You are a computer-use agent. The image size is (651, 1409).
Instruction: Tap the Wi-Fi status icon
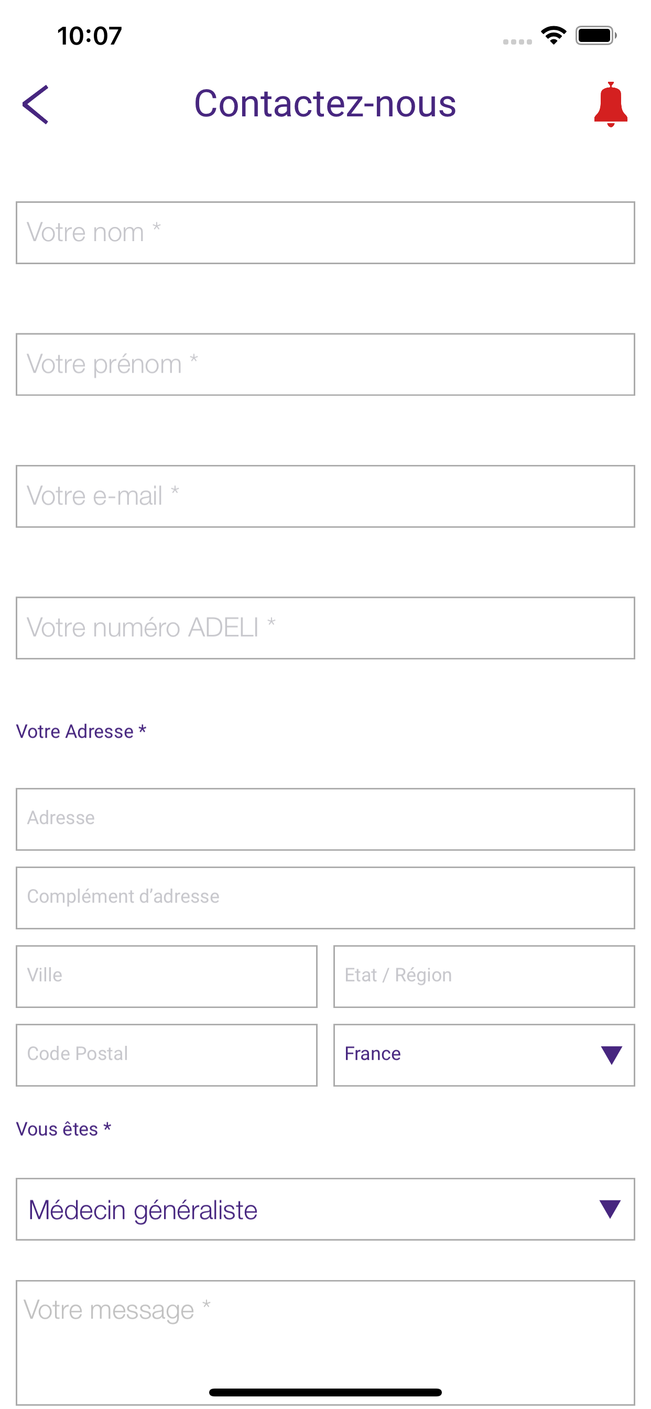pos(554,36)
